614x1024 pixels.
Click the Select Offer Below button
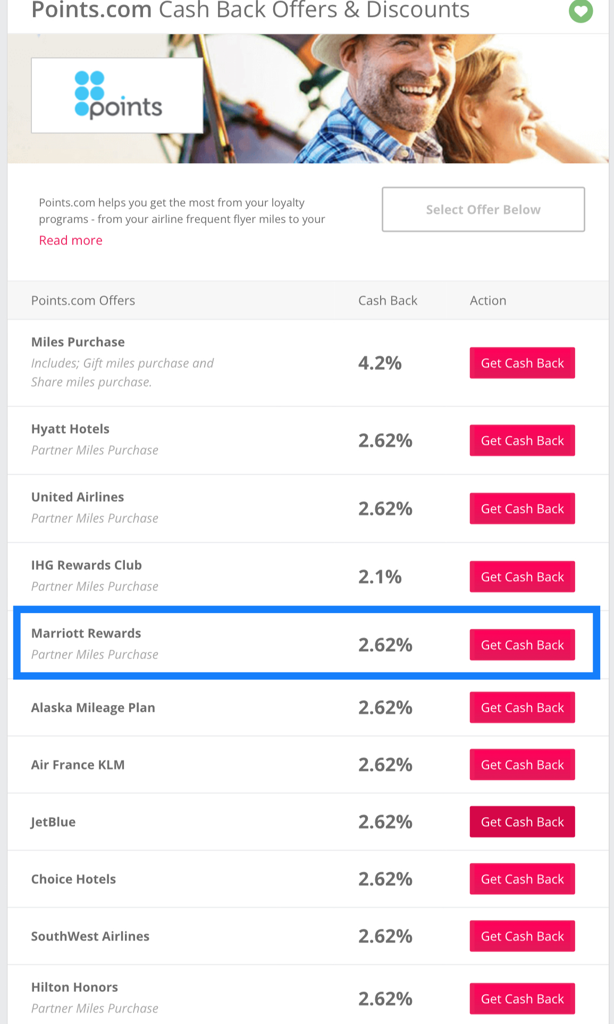pos(483,209)
